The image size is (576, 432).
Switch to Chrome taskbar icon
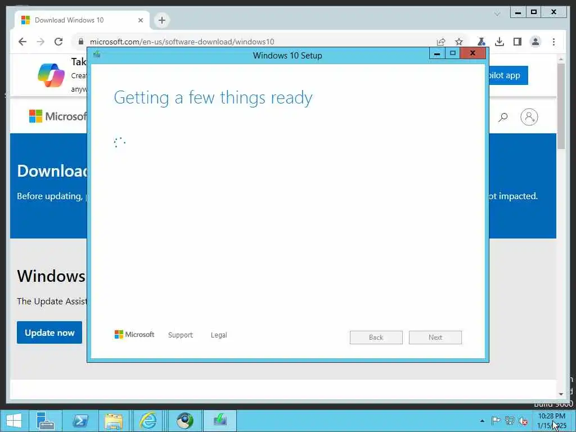(184, 421)
